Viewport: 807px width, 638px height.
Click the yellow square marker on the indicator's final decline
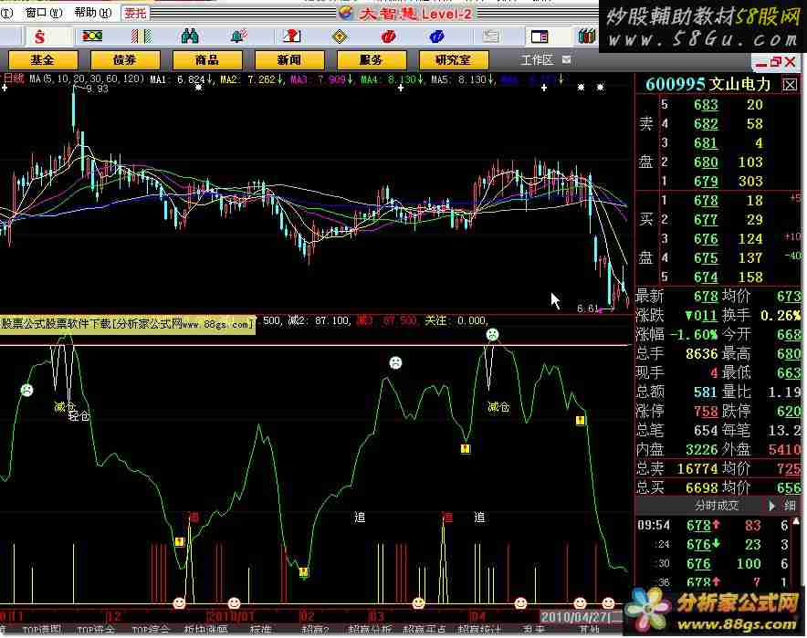click(580, 421)
